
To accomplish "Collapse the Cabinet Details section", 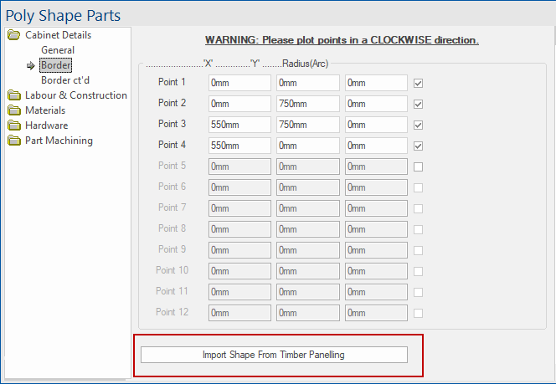I will pos(58,35).
